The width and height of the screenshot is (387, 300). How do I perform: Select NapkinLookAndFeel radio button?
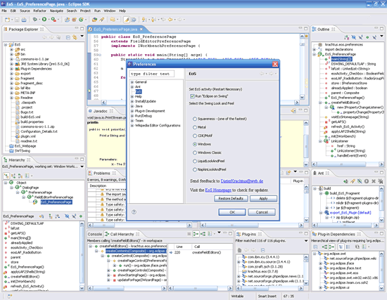[195, 169]
